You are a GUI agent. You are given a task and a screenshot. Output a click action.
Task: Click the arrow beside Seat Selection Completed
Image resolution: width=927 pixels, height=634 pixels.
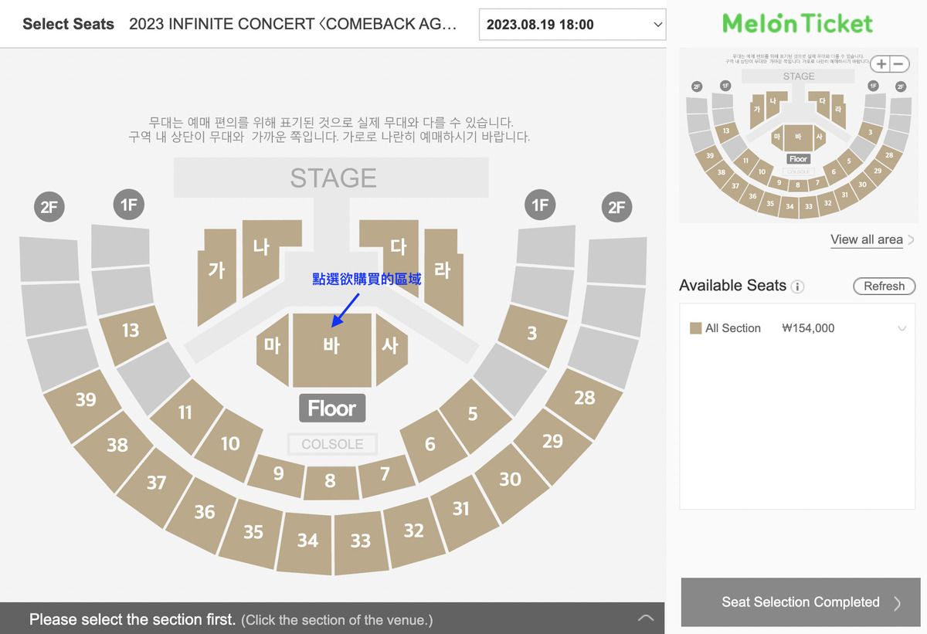pos(897,603)
